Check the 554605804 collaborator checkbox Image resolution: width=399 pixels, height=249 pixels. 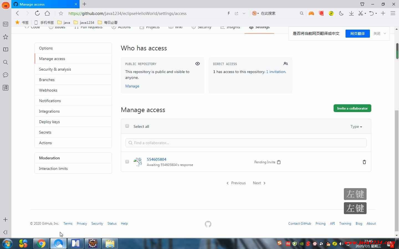pos(127,162)
